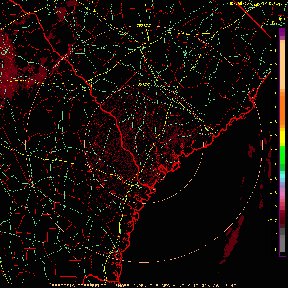Viewport: 288px width, 288px height.
Task: Click the orange segment of the color bar
Action: tap(283, 110)
